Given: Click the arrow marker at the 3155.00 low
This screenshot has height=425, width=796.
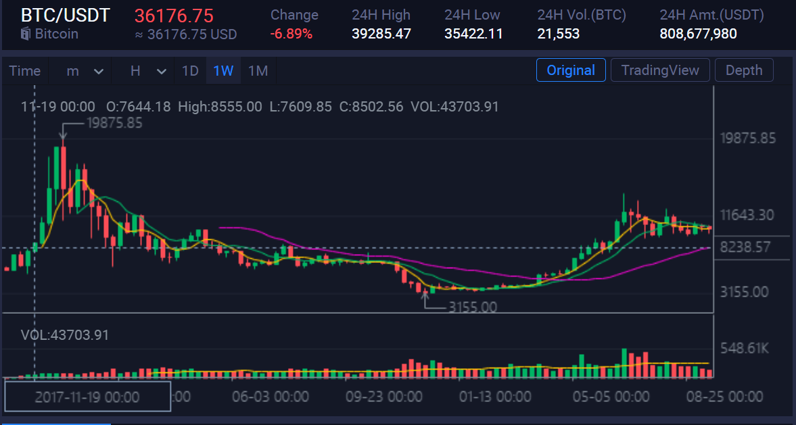Looking at the screenshot, I should click(x=425, y=297).
